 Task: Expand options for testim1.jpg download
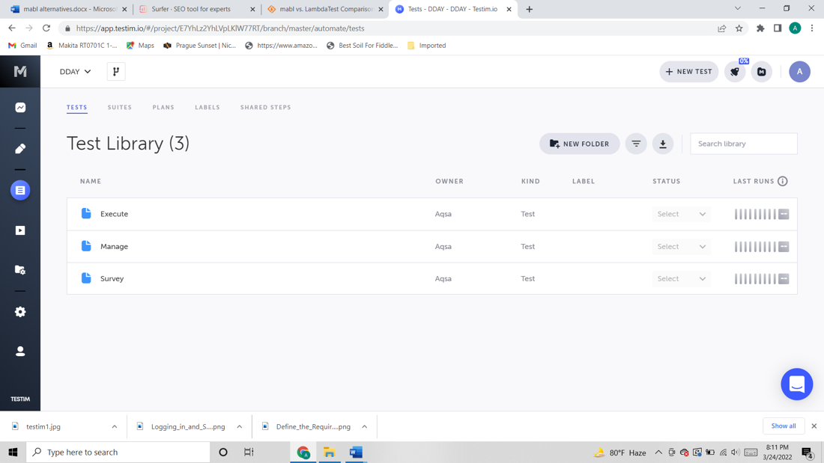click(x=115, y=427)
